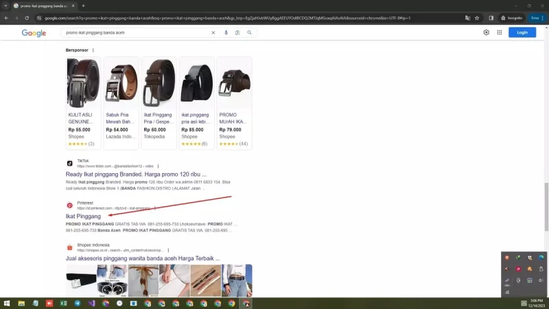Click the Rp 55.000 price text
The width and height of the screenshot is (549, 309).
79,130
